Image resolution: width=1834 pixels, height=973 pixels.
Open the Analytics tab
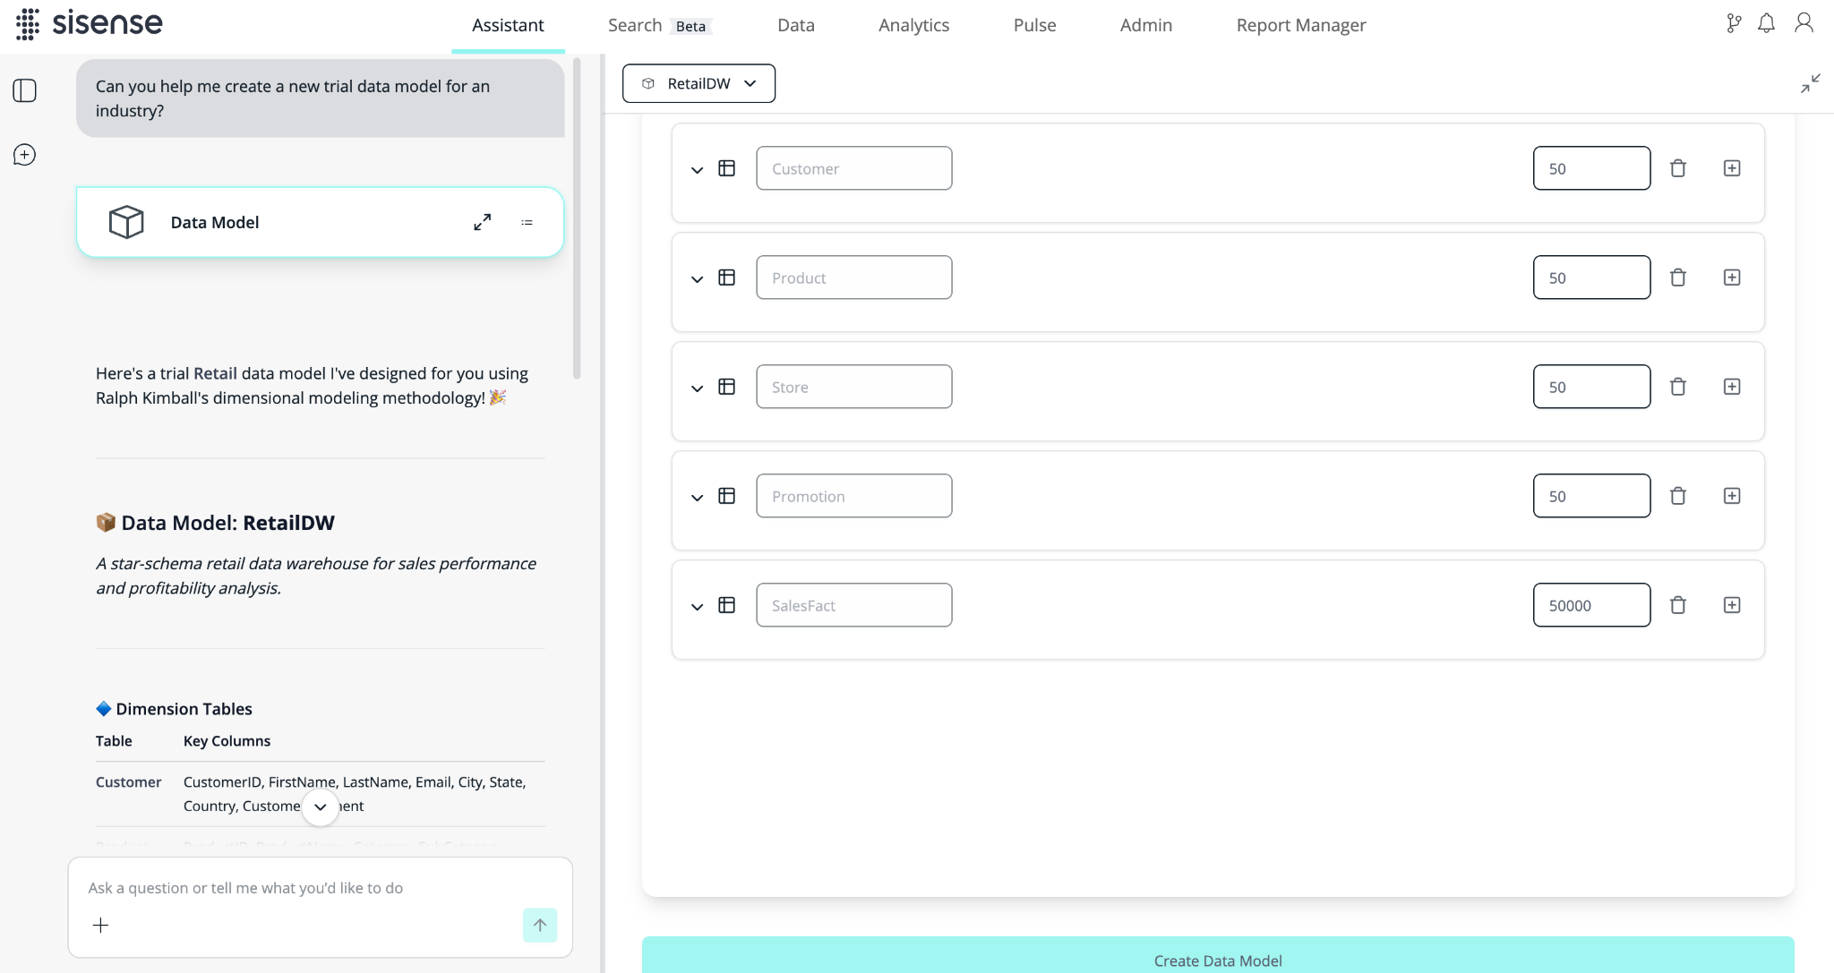point(913,25)
